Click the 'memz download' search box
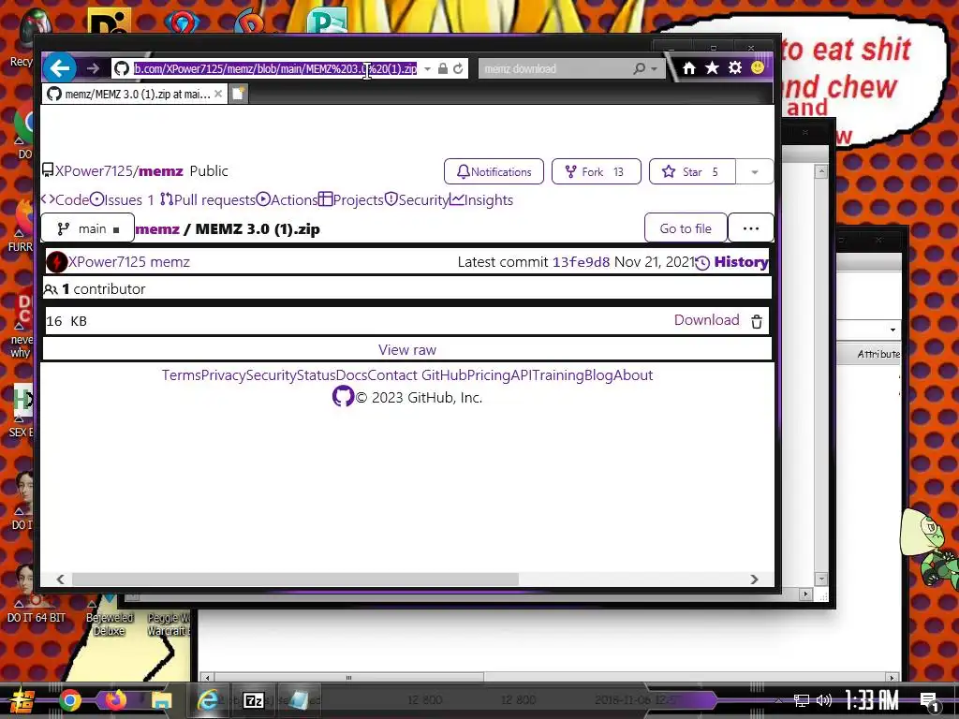The image size is (959, 719). 555,69
